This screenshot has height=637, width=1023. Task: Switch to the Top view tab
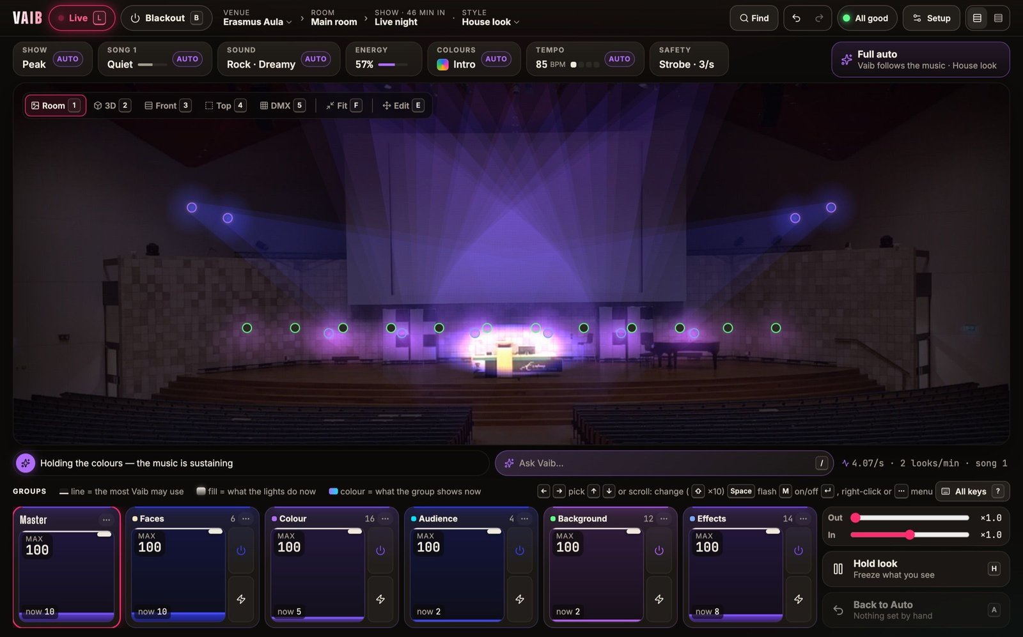click(x=225, y=105)
